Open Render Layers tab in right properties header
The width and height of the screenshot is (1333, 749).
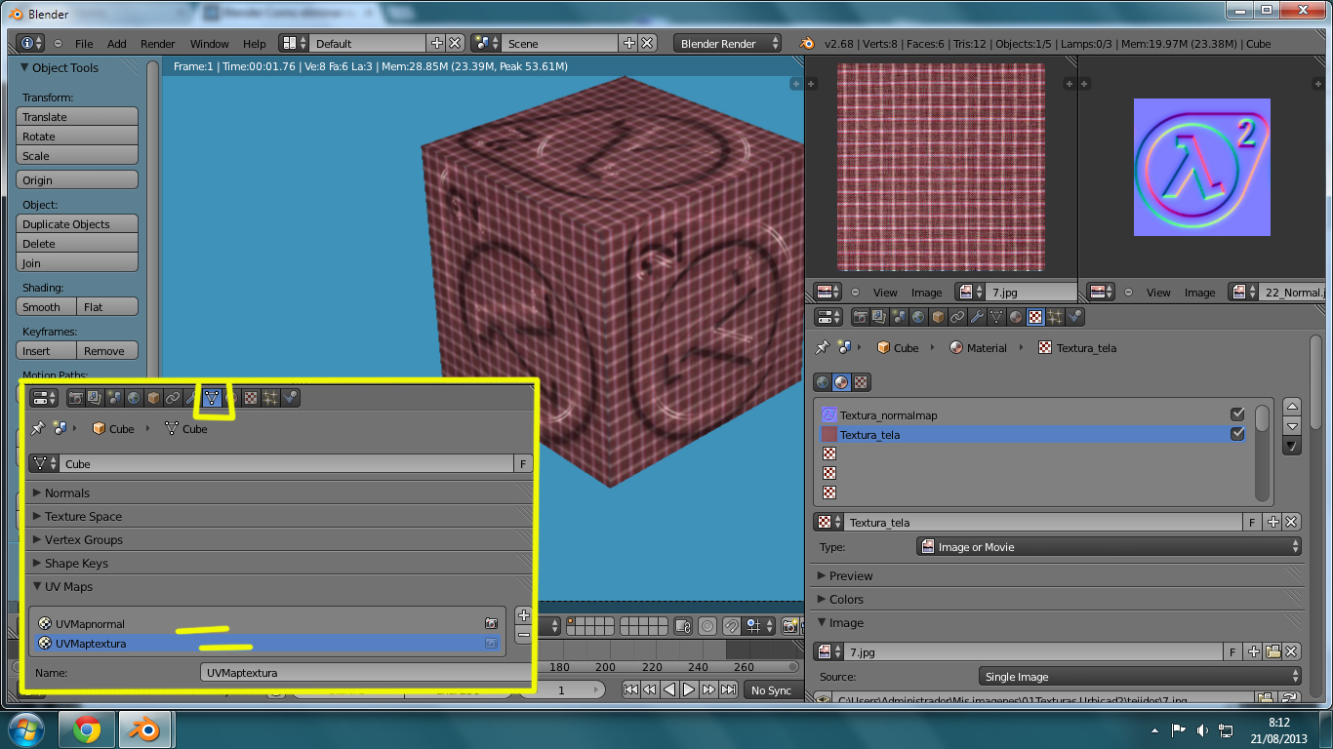coord(879,317)
